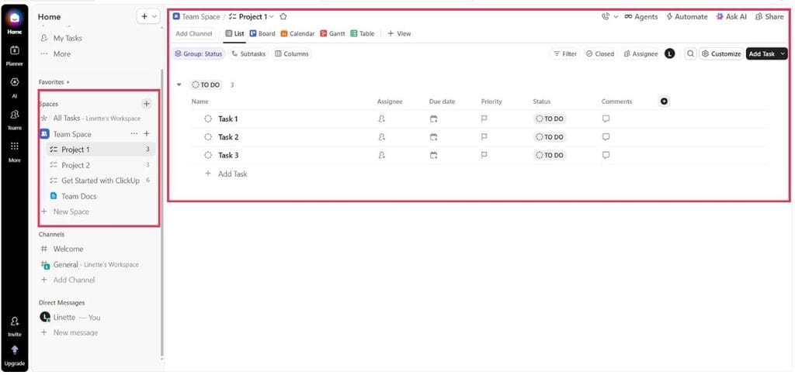Screen dimensions: 795x375
Task: Collapse the TO DO group
Action: (x=179, y=85)
